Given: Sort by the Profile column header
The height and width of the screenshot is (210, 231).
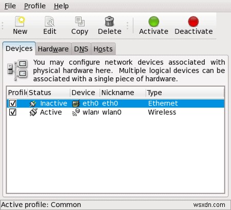Looking at the screenshot, I should (x=17, y=93).
